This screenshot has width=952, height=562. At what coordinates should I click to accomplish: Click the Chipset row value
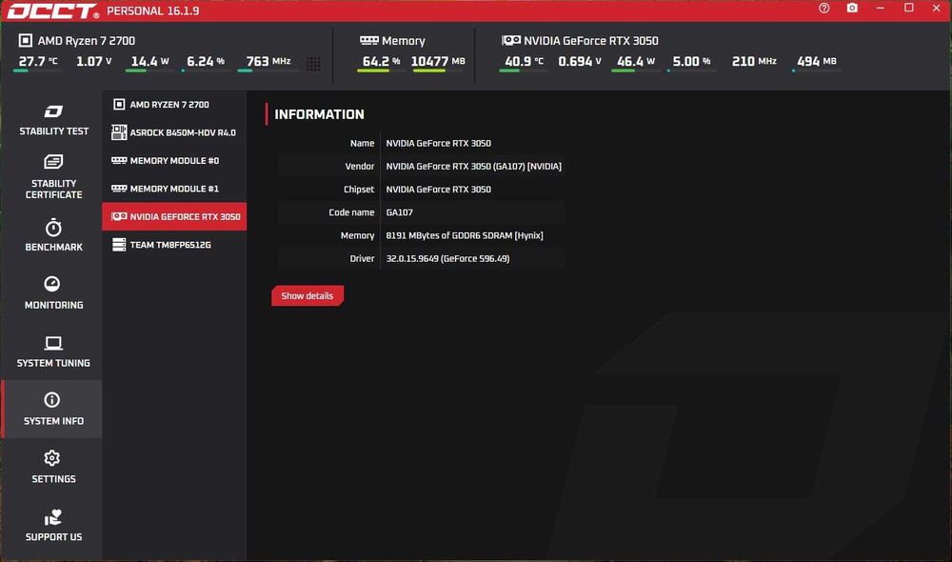click(x=438, y=190)
